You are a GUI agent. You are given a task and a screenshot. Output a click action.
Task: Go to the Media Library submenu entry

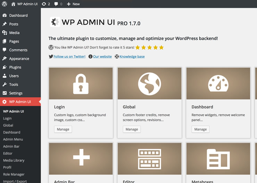click(x=14, y=160)
